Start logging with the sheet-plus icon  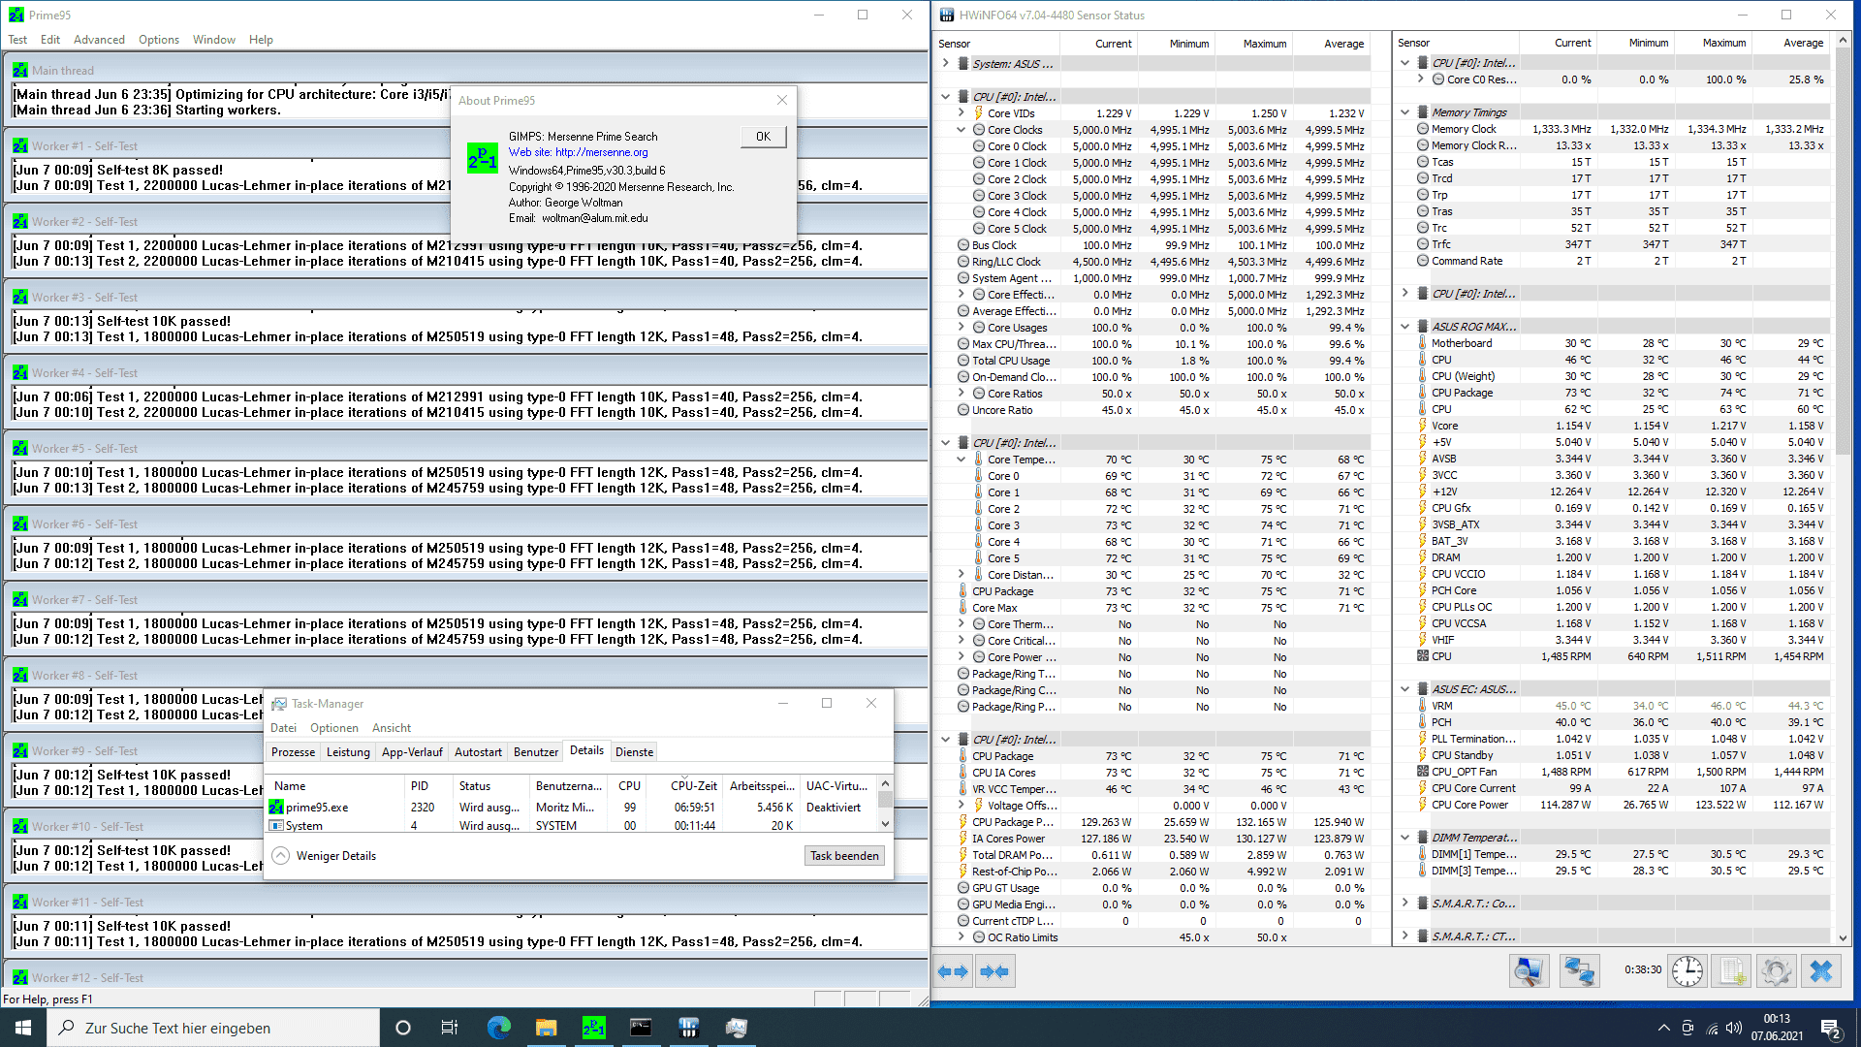[x=1733, y=971]
